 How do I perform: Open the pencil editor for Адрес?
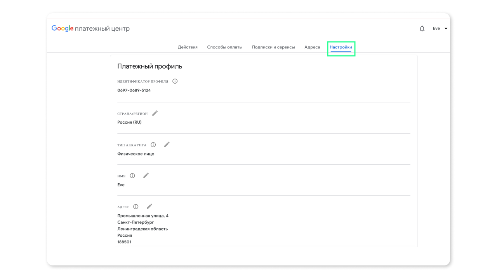pos(149,206)
